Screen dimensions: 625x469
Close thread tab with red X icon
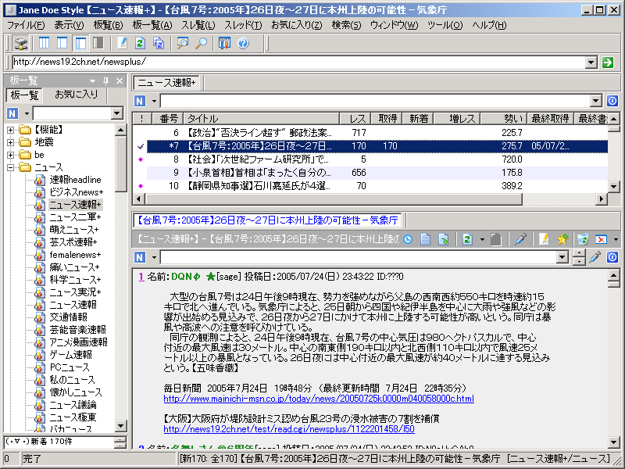click(601, 239)
